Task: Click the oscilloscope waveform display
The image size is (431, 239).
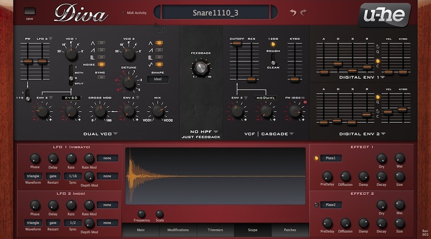Action: pos(215,176)
